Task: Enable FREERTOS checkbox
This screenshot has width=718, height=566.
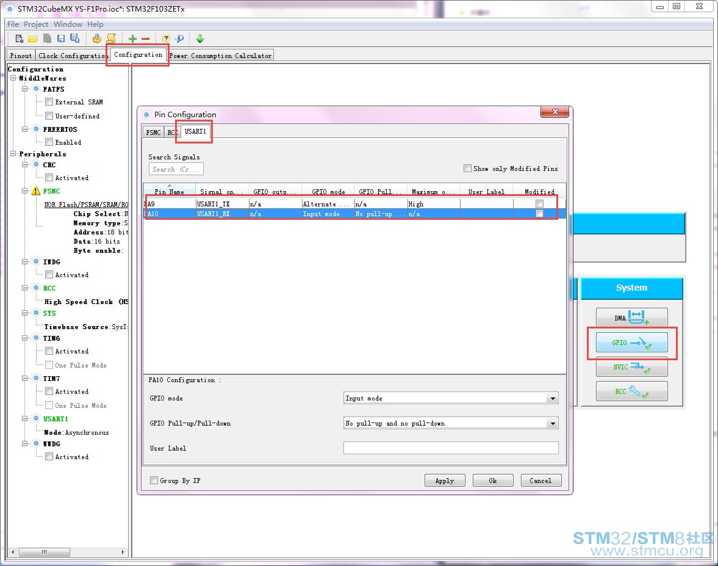Action: (x=49, y=142)
